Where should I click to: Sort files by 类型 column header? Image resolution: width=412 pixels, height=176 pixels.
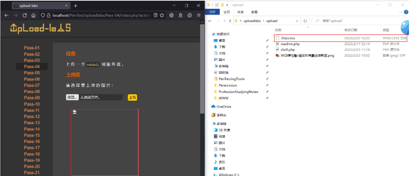386,30
